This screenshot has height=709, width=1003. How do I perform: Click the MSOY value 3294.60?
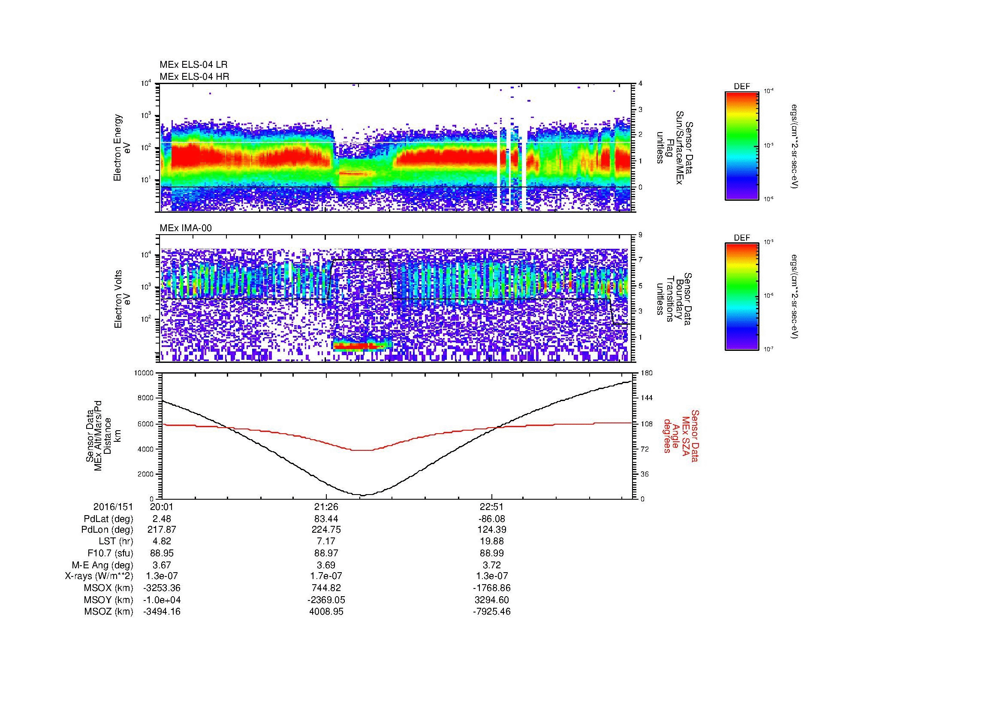(x=492, y=600)
